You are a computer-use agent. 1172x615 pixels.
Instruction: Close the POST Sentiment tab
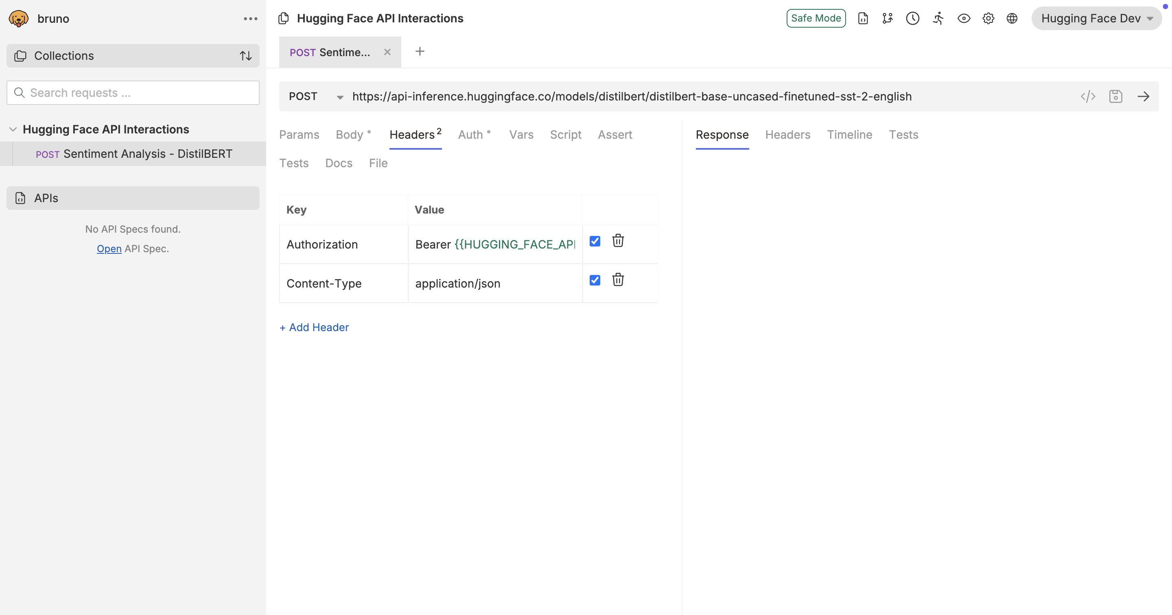(387, 52)
